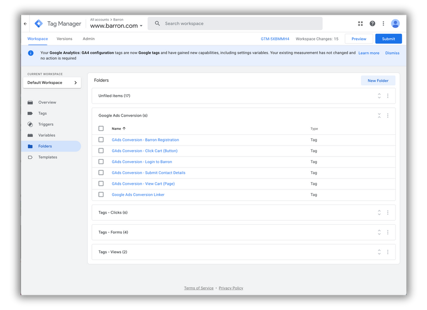
Task: Open the Default Workspace selector chevron
Action: coord(76,83)
